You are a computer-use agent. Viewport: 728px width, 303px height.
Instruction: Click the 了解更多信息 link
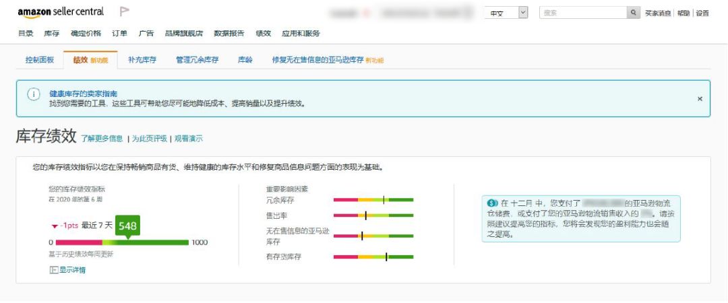102,138
